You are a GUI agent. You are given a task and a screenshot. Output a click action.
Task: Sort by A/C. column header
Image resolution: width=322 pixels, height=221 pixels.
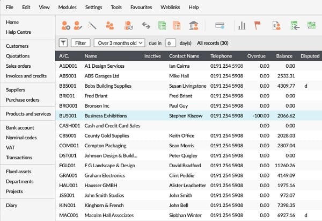tap(64, 56)
